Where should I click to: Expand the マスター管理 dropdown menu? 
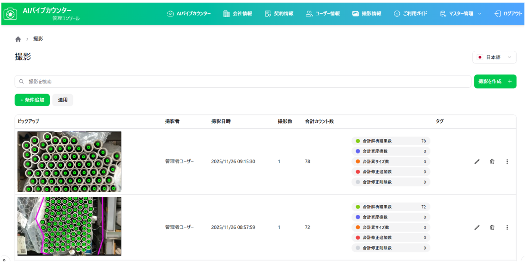[460, 14]
